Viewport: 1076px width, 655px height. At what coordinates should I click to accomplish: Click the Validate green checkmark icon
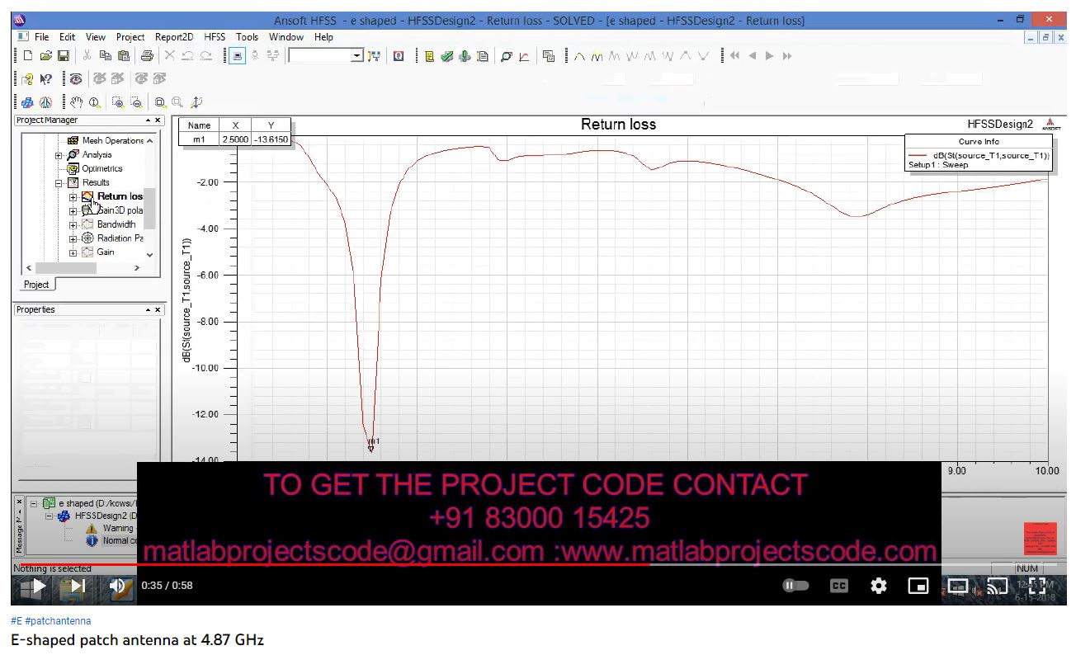click(x=446, y=56)
